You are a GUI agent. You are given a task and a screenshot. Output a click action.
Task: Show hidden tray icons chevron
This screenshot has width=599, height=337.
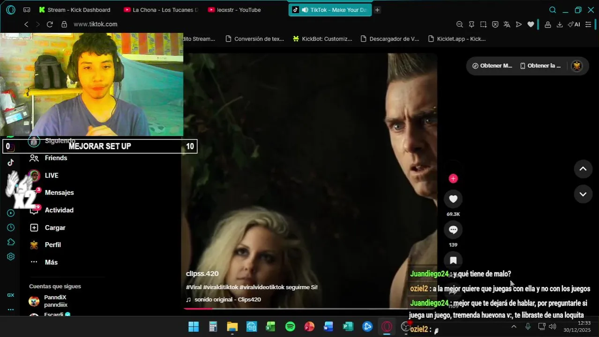[514, 327]
